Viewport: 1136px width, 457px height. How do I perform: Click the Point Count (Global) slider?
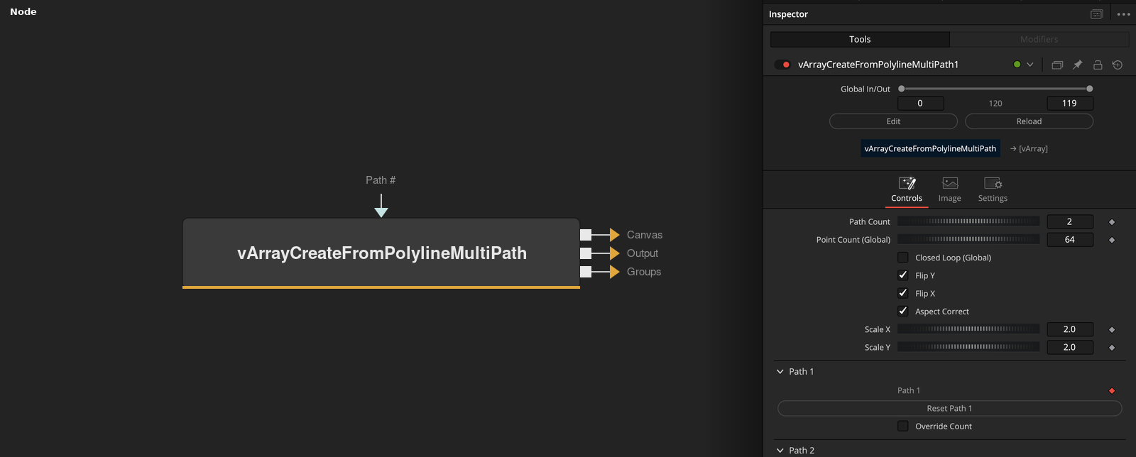968,239
